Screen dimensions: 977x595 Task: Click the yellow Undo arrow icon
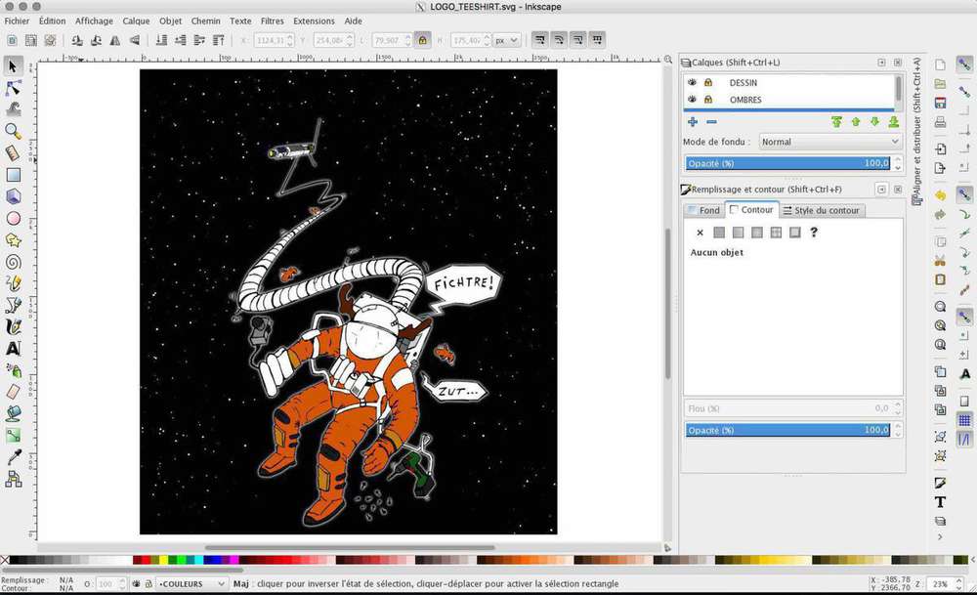click(940, 195)
